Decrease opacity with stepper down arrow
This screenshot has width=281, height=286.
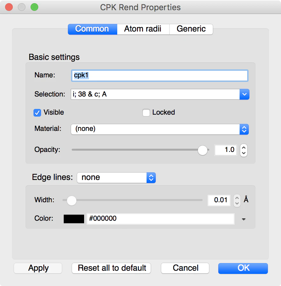[x=244, y=153]
